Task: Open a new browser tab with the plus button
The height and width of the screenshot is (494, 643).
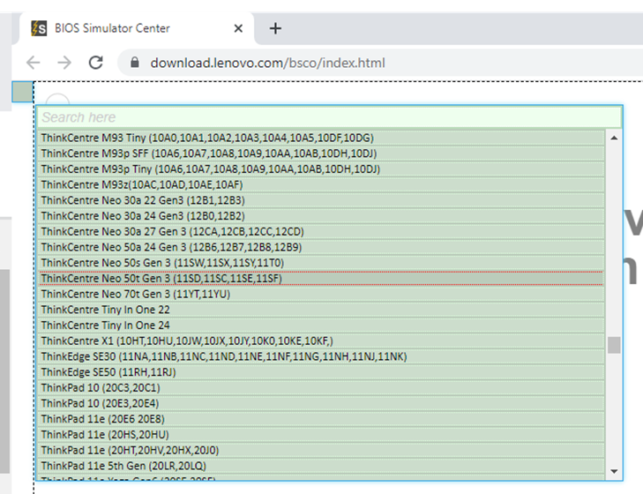Action: (x=275, y=28)
